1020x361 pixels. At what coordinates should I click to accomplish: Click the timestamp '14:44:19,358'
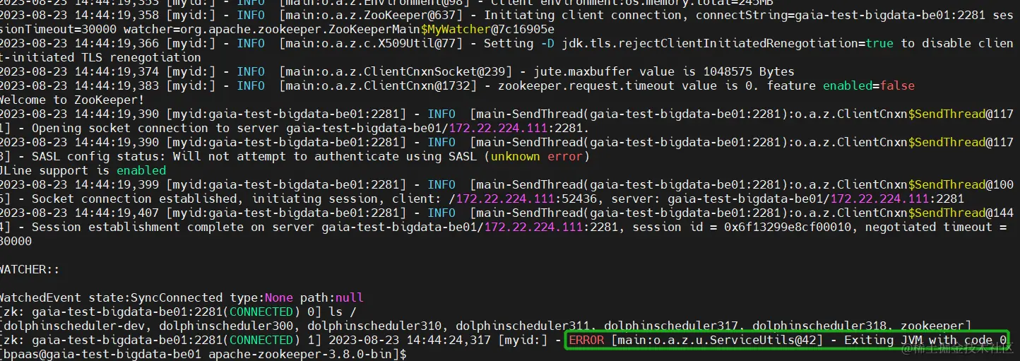117,15
